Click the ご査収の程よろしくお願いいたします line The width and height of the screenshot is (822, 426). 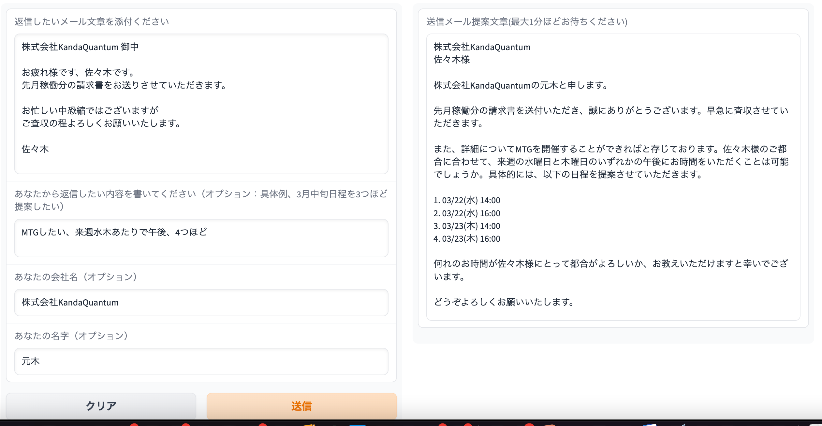pyautogui.click(x=101, y=123)
